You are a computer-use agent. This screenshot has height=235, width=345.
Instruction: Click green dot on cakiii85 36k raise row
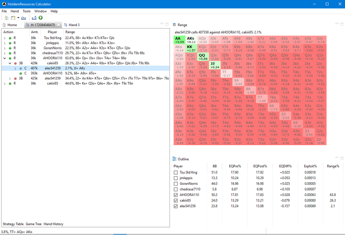click(x=10, y=83)
